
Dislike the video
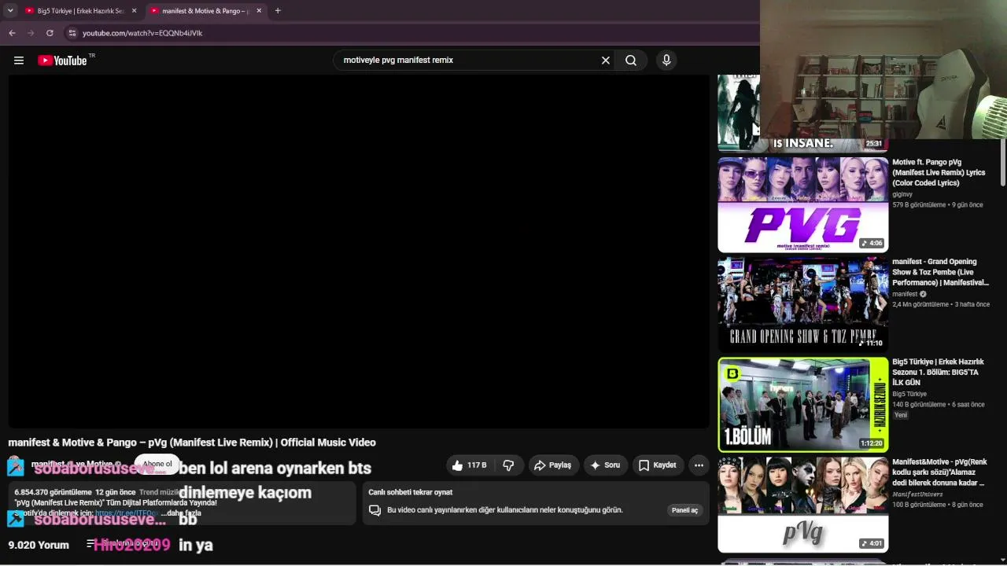[x=508, y=465]
